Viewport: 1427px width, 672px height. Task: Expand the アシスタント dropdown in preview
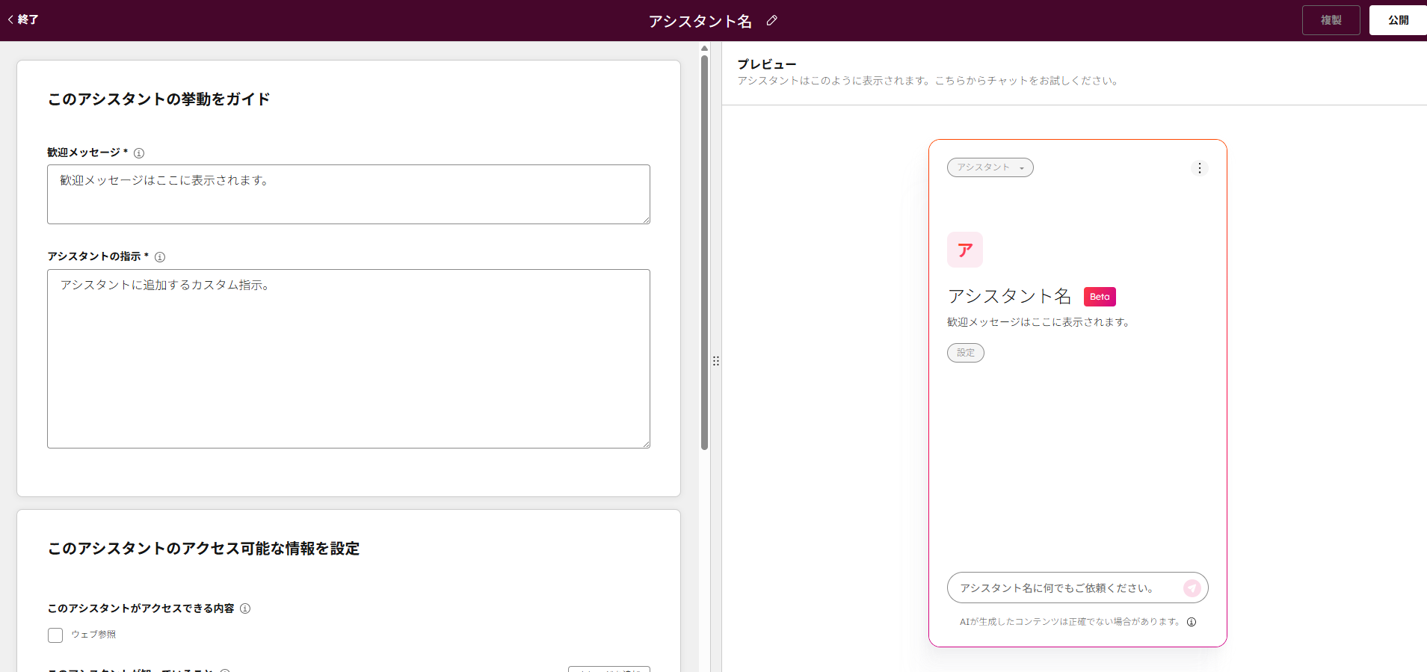pyautogui.click(x=990, y=167)
